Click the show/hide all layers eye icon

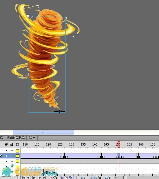tap(6, 144)
